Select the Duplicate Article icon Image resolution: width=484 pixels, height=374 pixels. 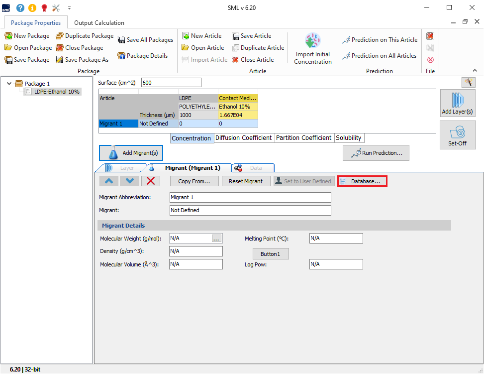(x=258, y=47)
